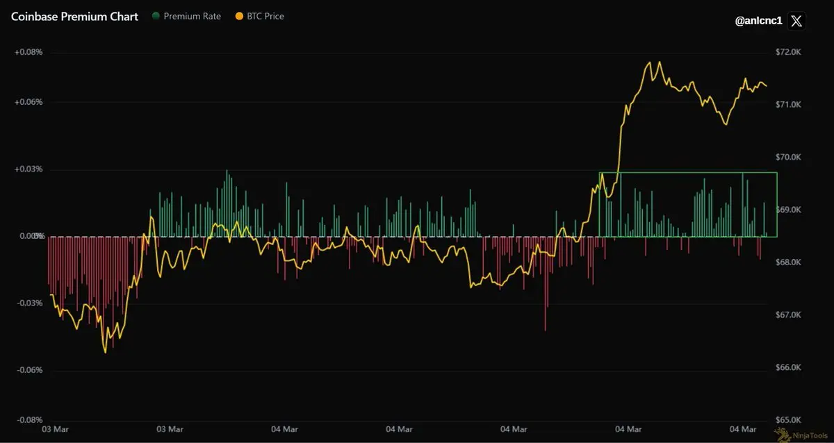Toggle the BTC Price legend series

pos(259,16)
